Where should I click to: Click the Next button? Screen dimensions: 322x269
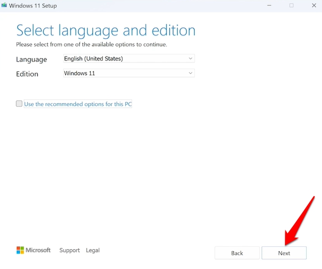pos(284,253)
